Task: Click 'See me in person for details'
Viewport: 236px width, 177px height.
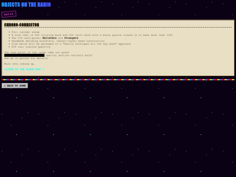Action: point(26,58)
